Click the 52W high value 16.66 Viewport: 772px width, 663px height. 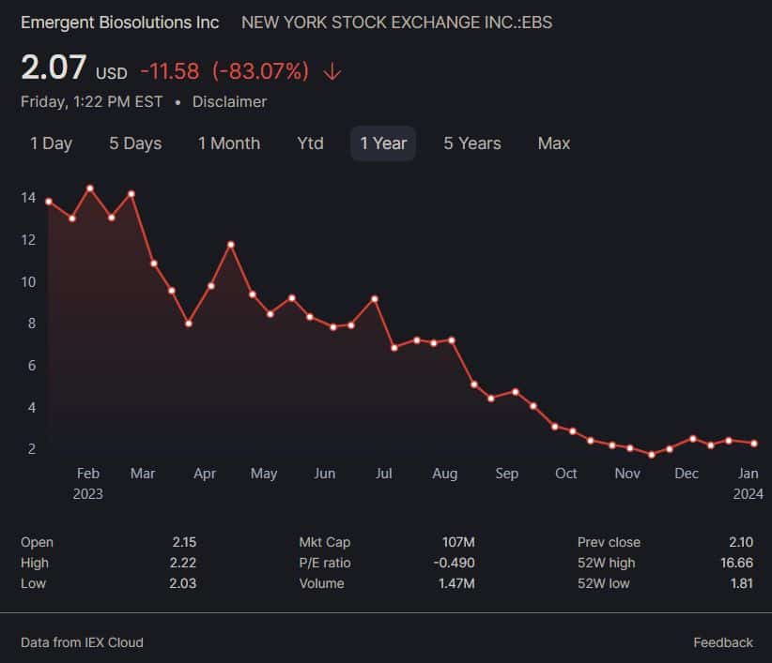tap(736, 563)
